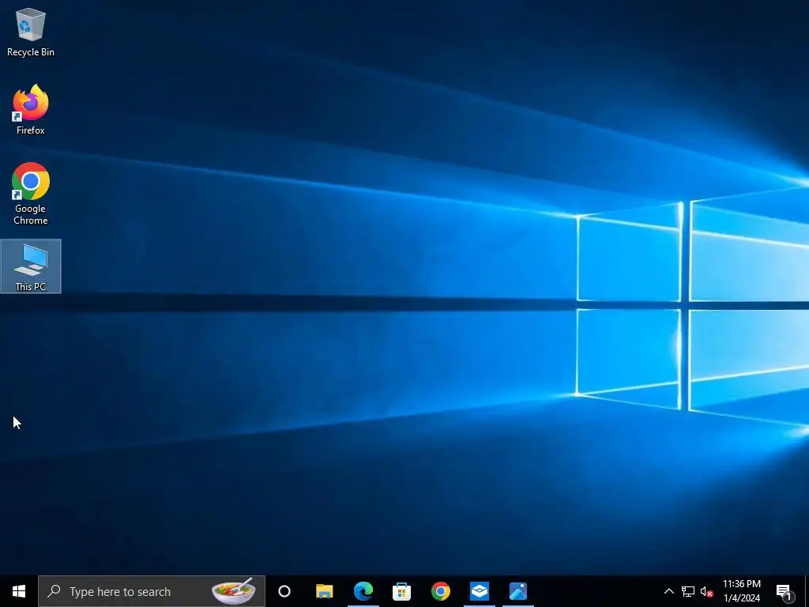Viewport: 809px width, 607px height.
Task: Click the Show desktop strip
Action: (807, 591)
